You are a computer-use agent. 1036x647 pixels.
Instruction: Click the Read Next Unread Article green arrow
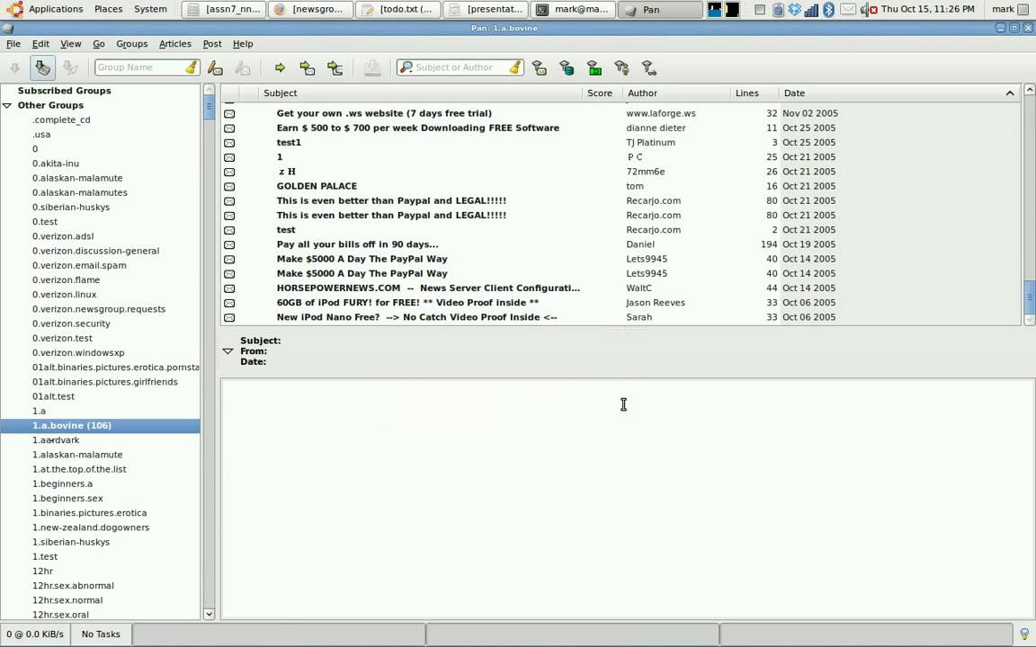pos(280,68)
